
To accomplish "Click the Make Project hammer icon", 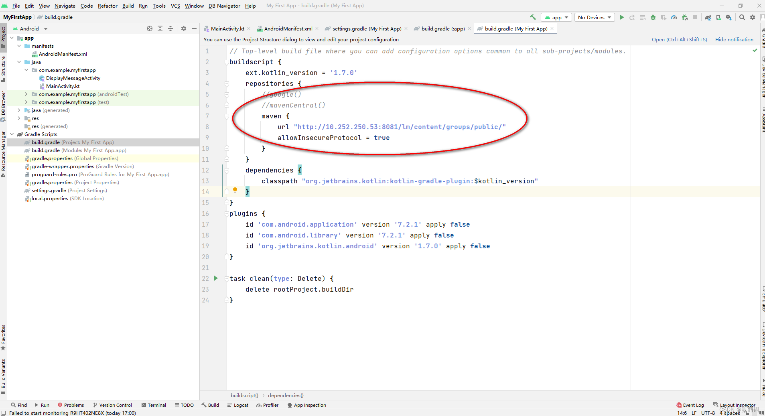I will coord(533,17).
